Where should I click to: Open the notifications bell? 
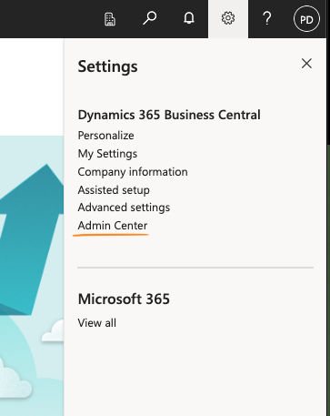[189, 18]
